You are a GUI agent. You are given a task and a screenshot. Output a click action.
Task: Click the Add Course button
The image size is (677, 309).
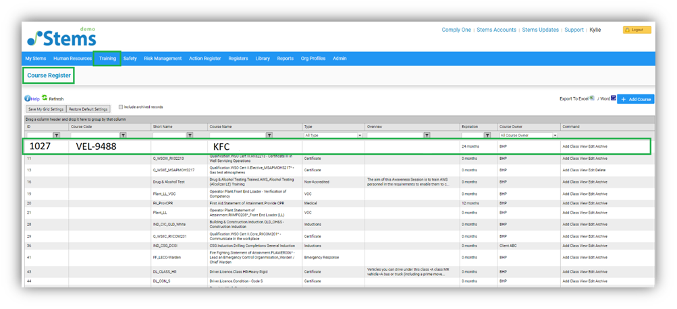[x=636, y=99]
